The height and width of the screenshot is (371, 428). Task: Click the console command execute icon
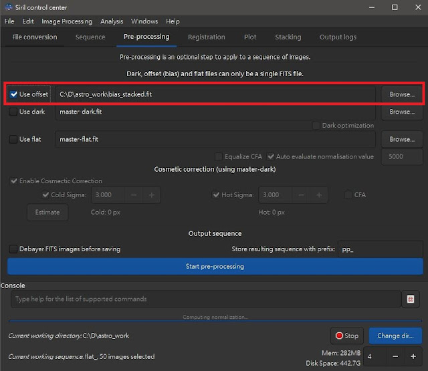point(410,299)
